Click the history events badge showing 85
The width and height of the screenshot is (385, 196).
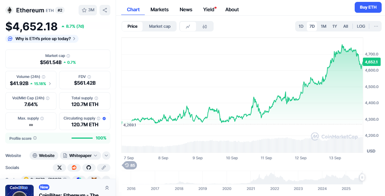pyautogui.click(x=129, y=165)
